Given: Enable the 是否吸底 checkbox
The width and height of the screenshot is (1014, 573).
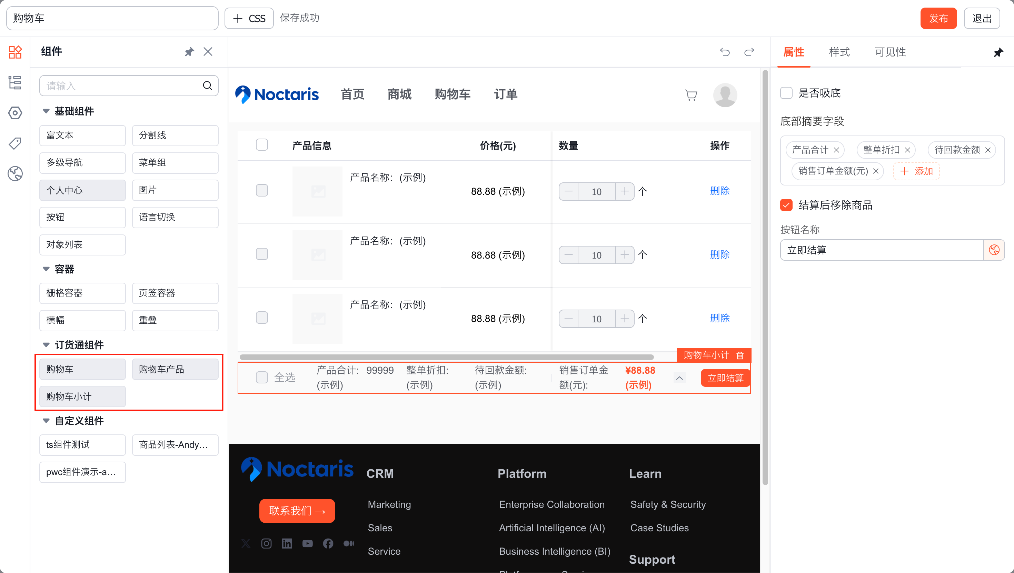Looking at the screenshot, I should (x=786, y=93).
